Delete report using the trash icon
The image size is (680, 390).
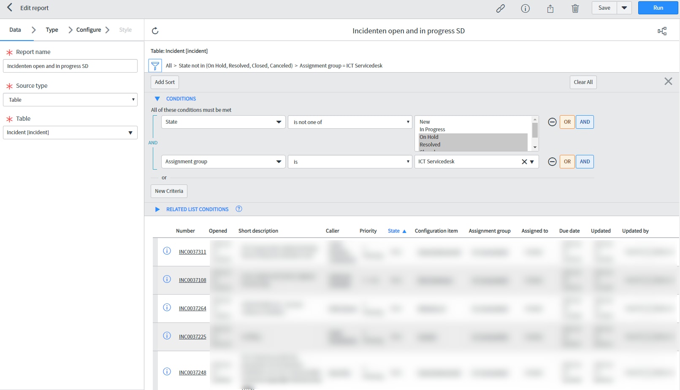[x=575, y=8]
